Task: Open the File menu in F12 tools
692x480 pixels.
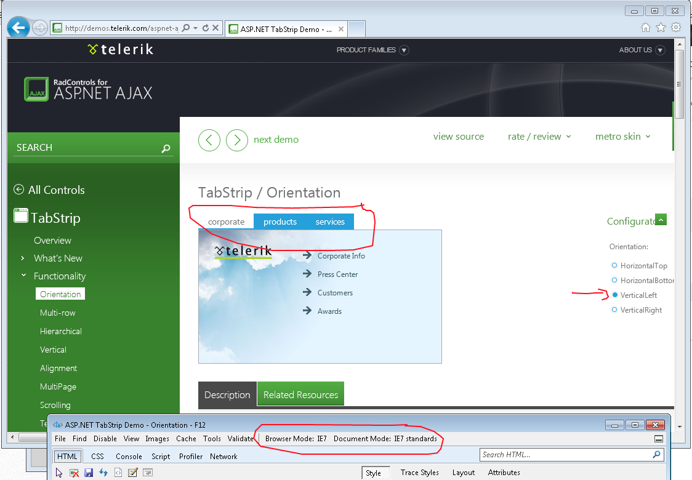Action: pos(60,439)
